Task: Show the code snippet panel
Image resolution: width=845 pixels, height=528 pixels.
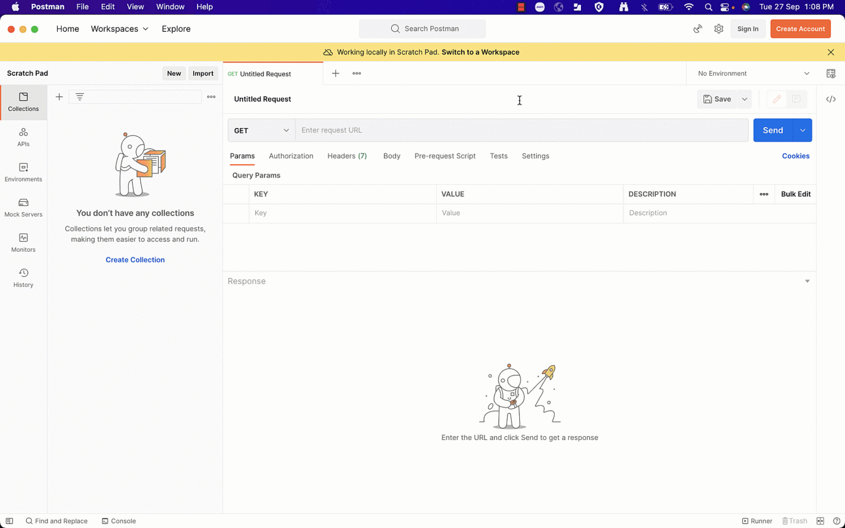Action: tap(831, 99)
